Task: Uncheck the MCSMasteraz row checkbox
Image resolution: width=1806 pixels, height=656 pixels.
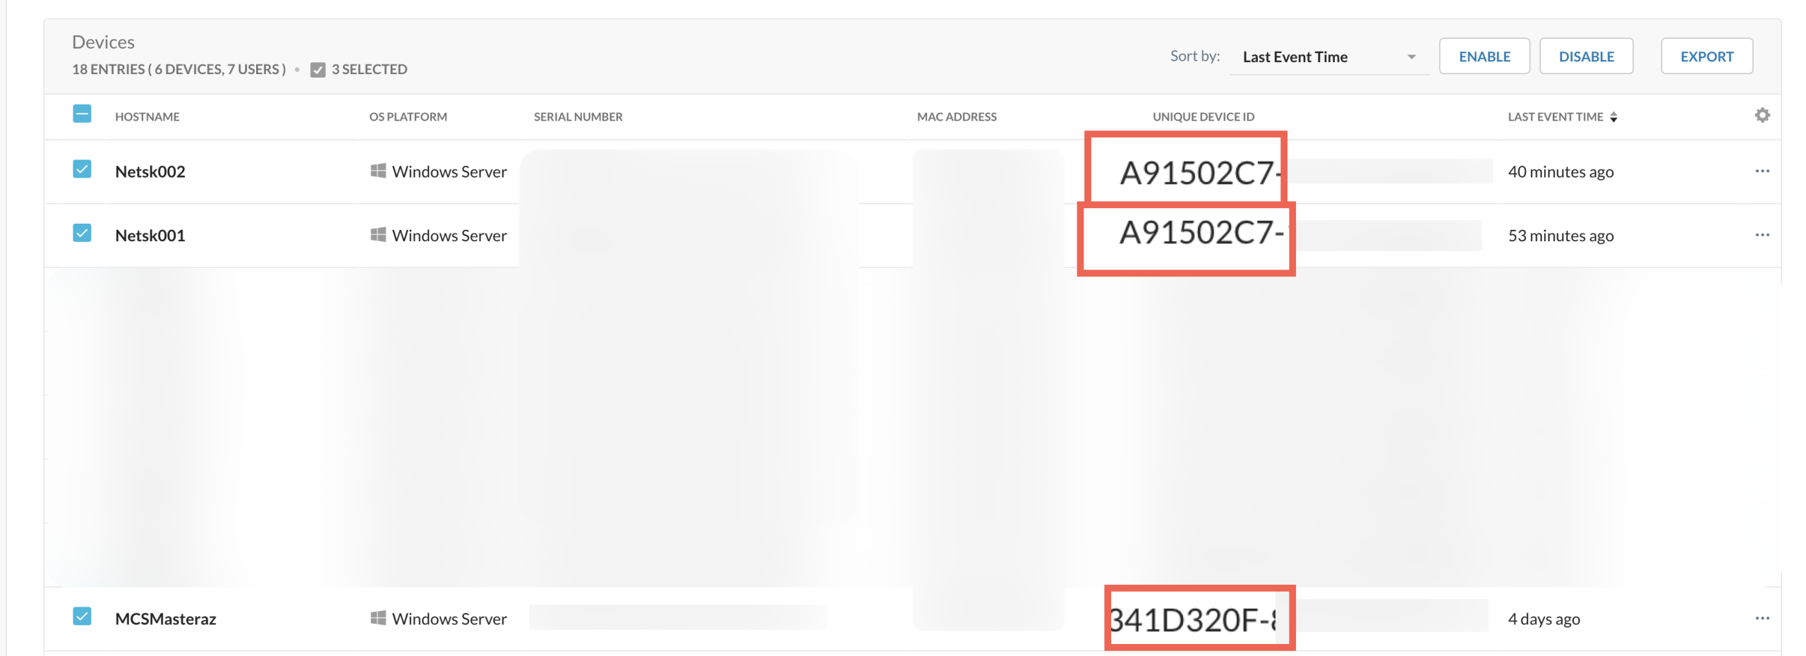Action: pyautogui.click(x=82, y=616)
